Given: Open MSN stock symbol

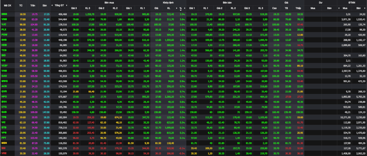Looking at the screenshot, I should point(4,143).
